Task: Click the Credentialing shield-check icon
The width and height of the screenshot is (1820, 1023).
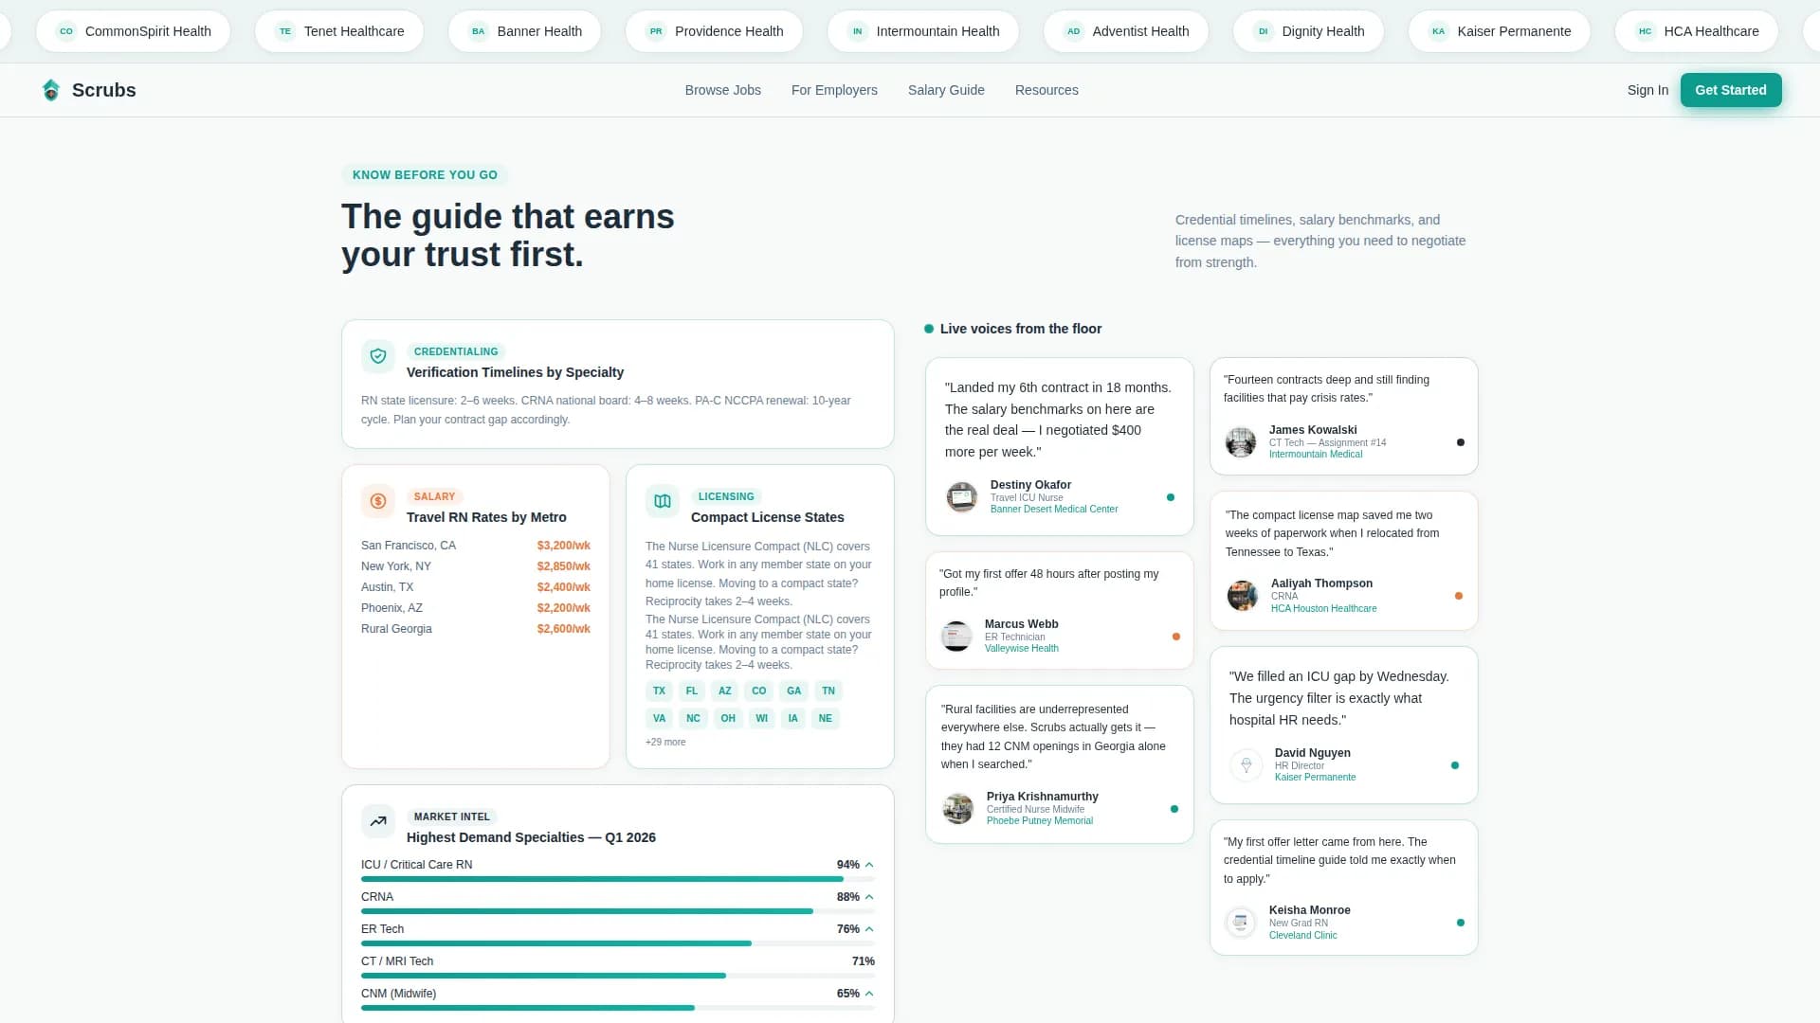Action: coord(378,356)
